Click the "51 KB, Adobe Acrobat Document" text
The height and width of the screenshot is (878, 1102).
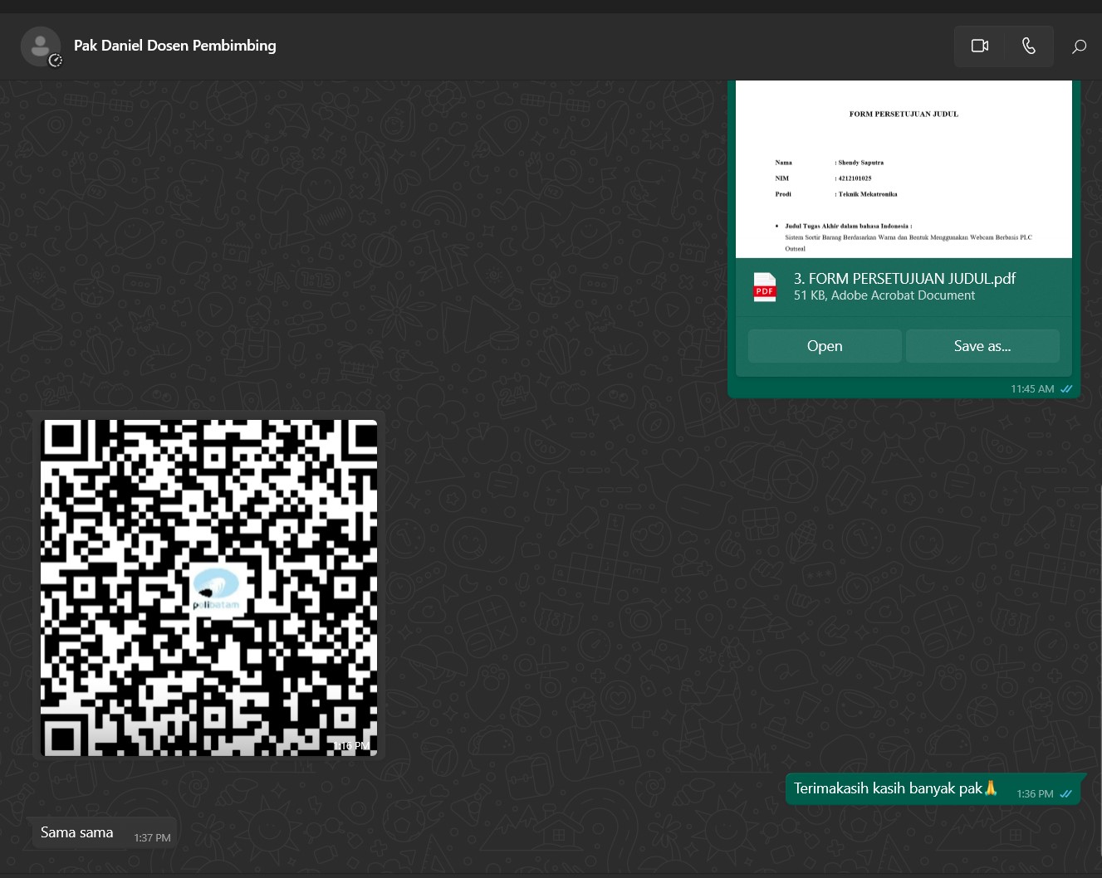tap(884, 295)
